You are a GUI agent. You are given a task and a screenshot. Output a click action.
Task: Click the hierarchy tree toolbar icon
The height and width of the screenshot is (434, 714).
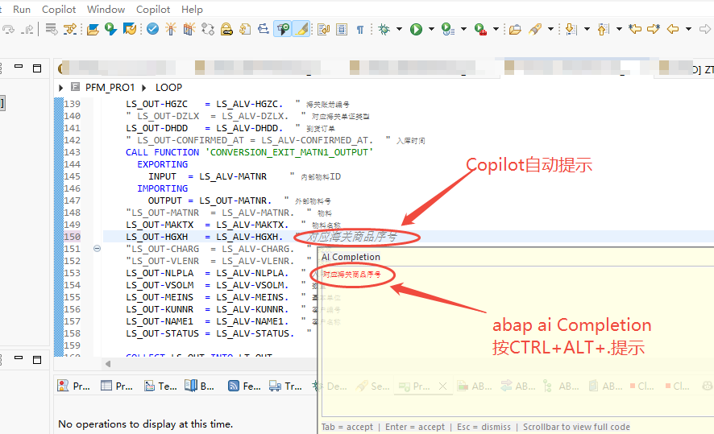264,30
